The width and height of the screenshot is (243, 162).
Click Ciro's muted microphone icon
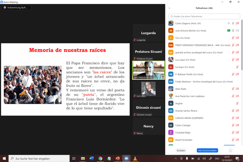233,38
